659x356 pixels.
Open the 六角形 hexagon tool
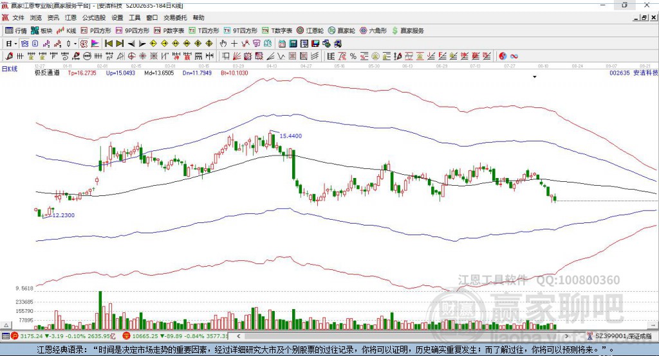(x=373, y=31)
